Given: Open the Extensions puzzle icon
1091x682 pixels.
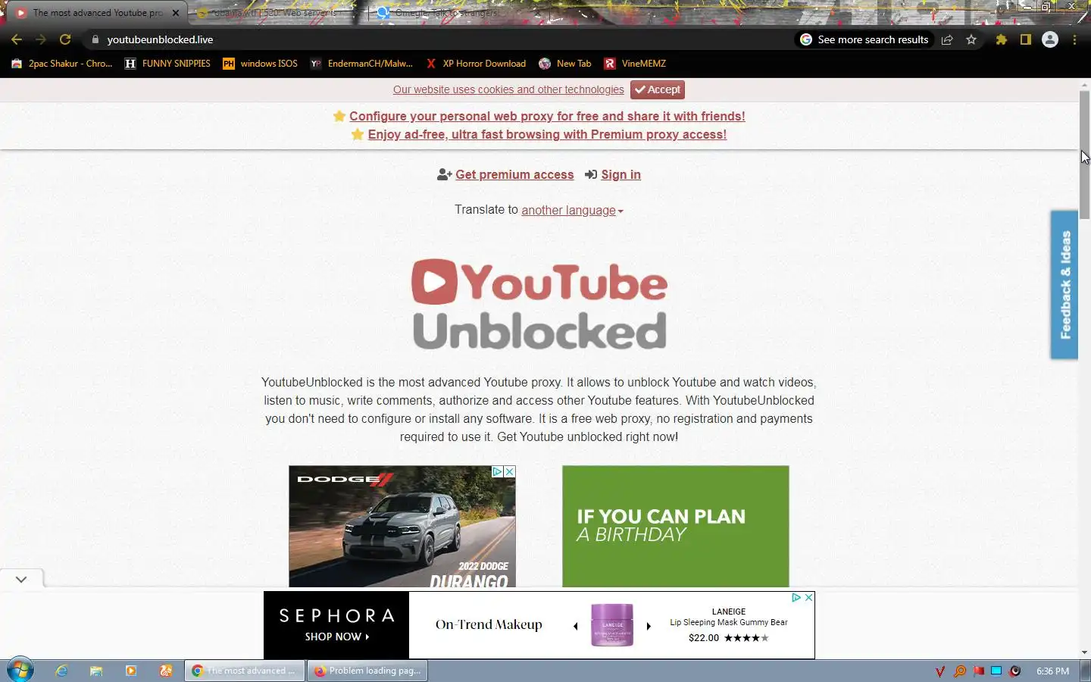Looking at the screenshot, I should point(1002,39).
